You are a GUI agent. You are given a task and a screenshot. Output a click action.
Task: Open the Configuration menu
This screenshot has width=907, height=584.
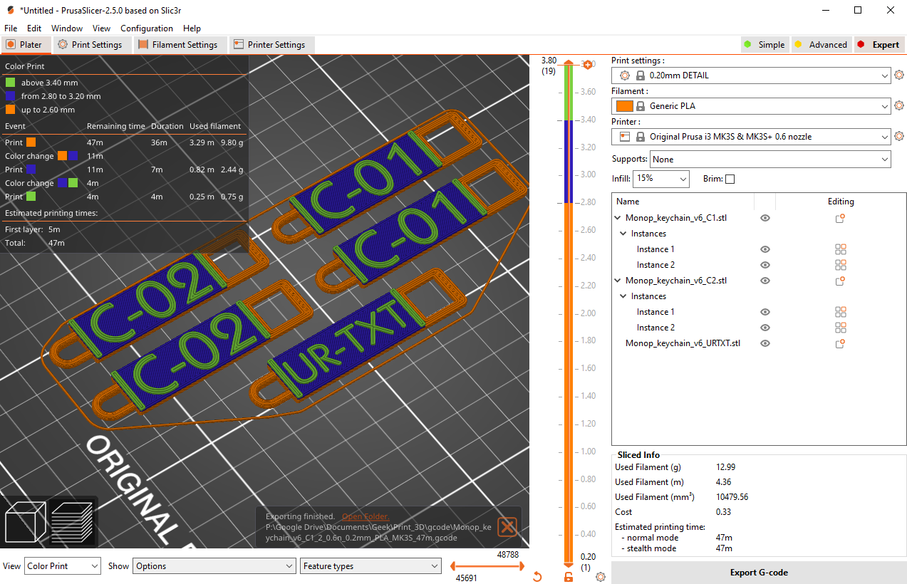coord(146,28)
